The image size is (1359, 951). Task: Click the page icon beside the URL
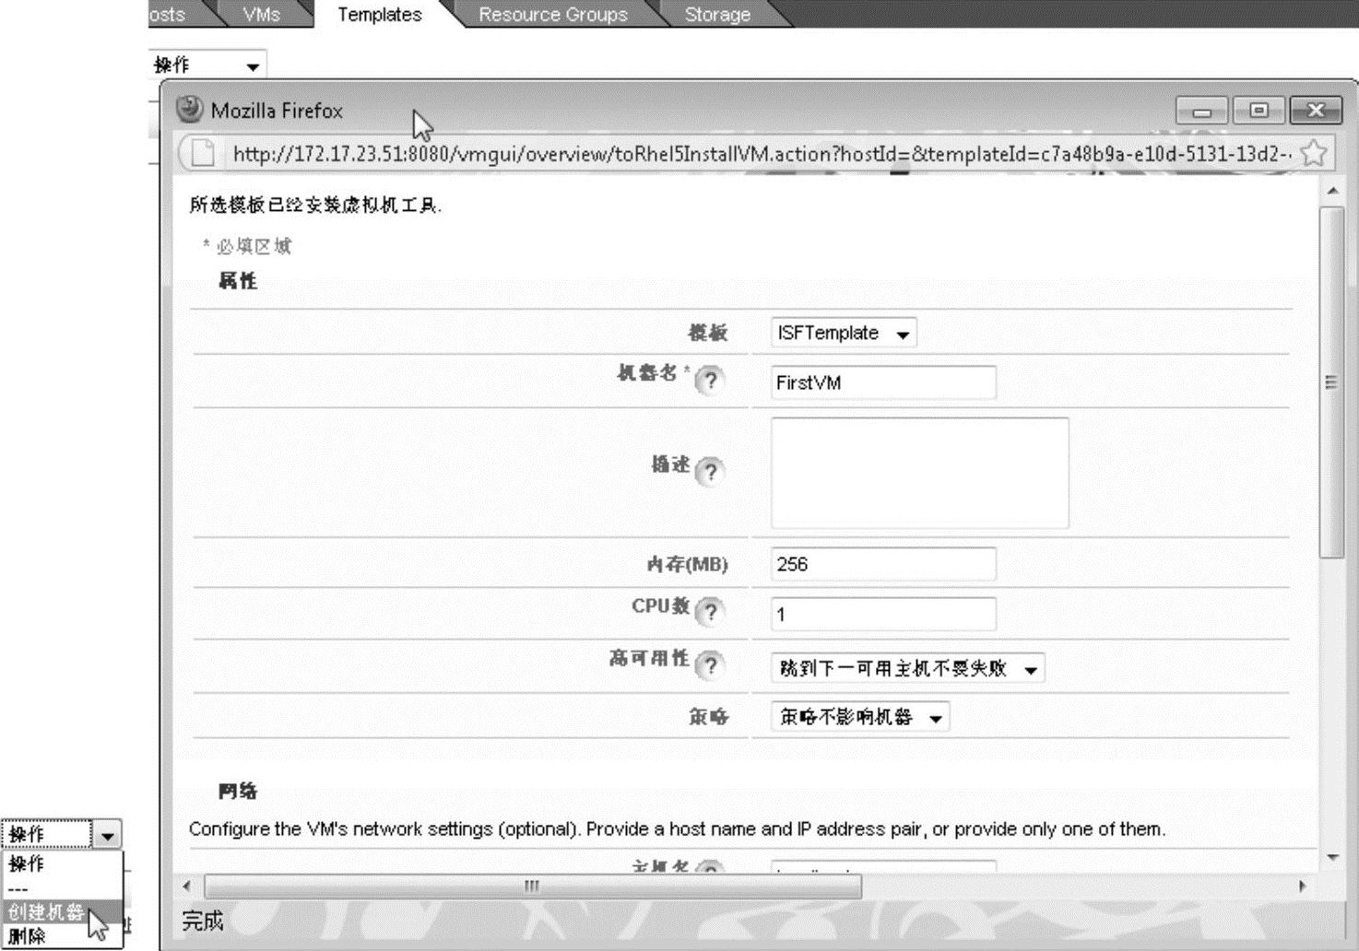click(x=203, y=153)
